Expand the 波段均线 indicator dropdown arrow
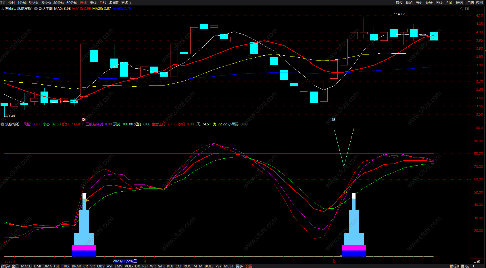The height and width of the screenshot is (268, 486). click(x=3, y=124)
